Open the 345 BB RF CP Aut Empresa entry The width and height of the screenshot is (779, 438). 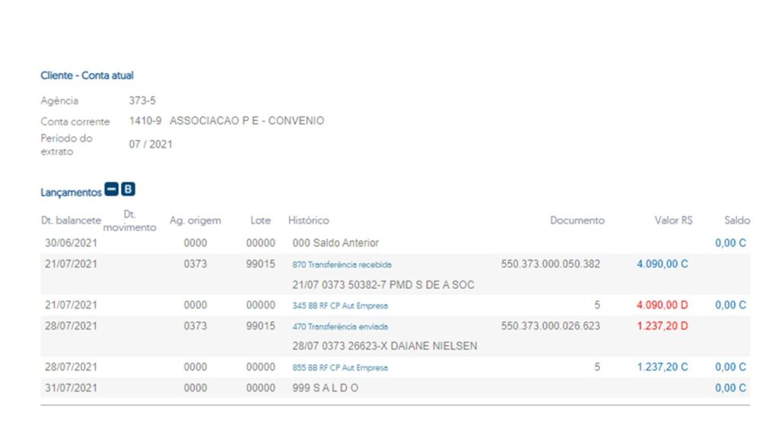point(339,306)
